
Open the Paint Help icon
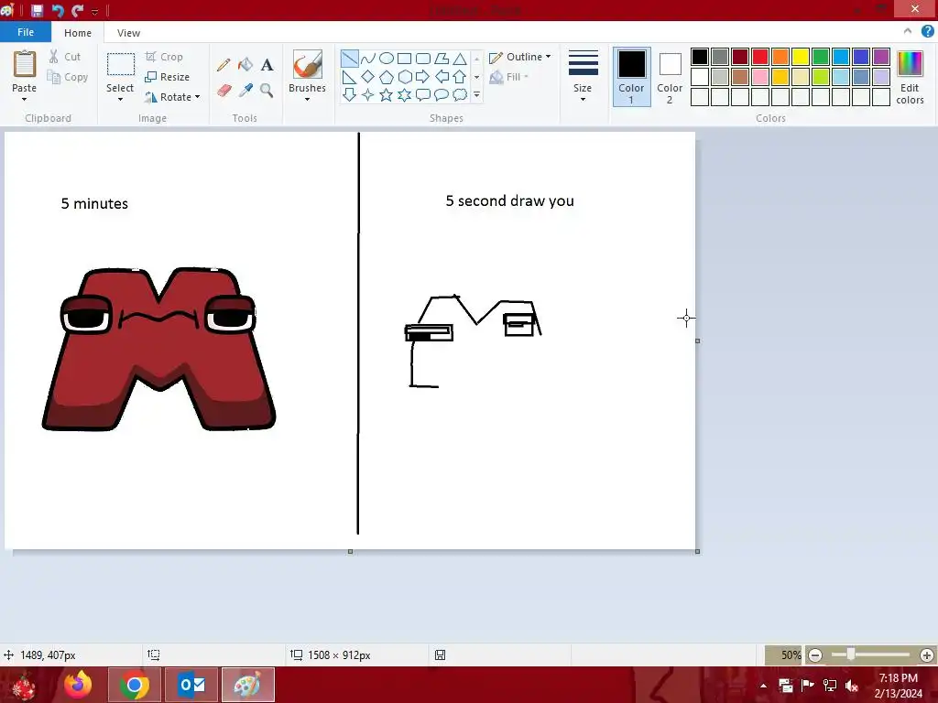928,31
